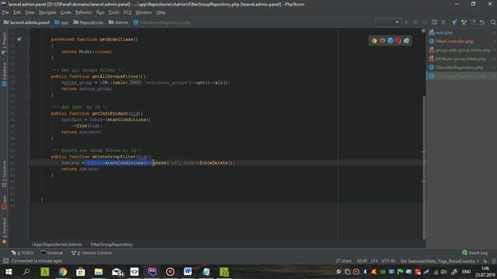Click the purple Revert arrow icon

482,22
